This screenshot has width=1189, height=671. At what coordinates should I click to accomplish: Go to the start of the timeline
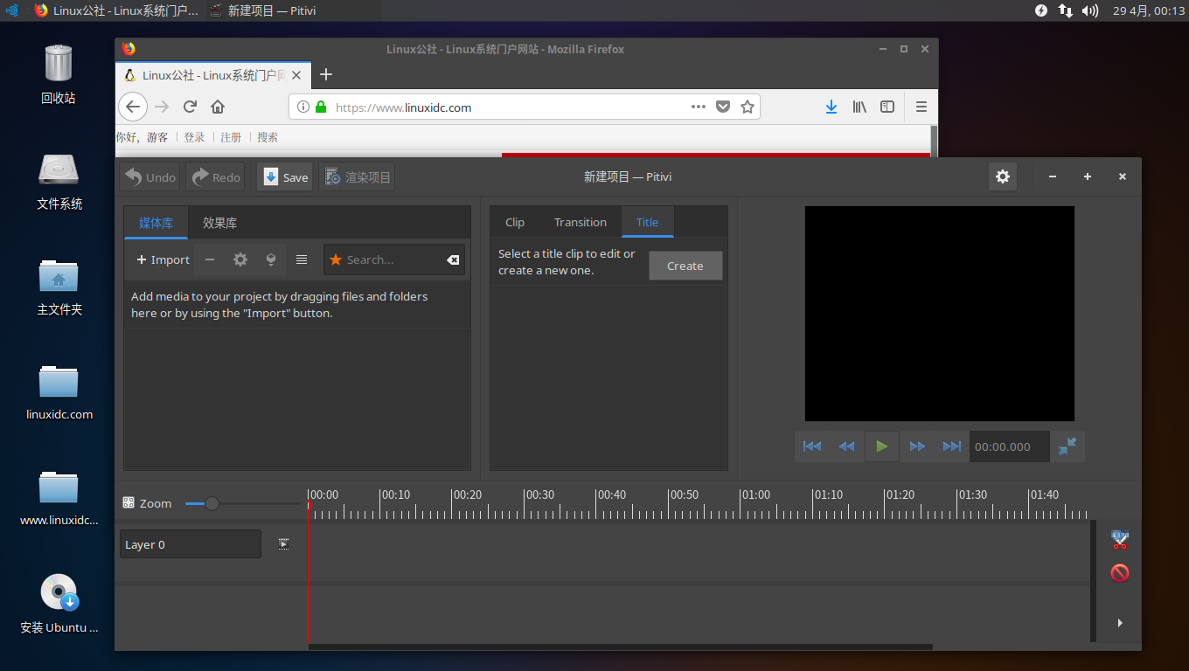(x=812, y=446)
